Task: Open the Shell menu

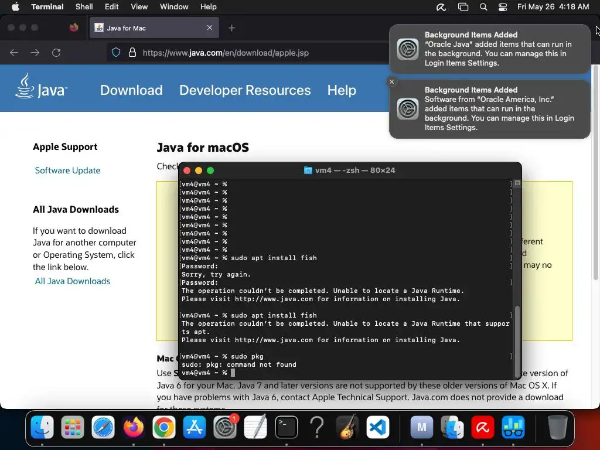Action: (84, 7)
